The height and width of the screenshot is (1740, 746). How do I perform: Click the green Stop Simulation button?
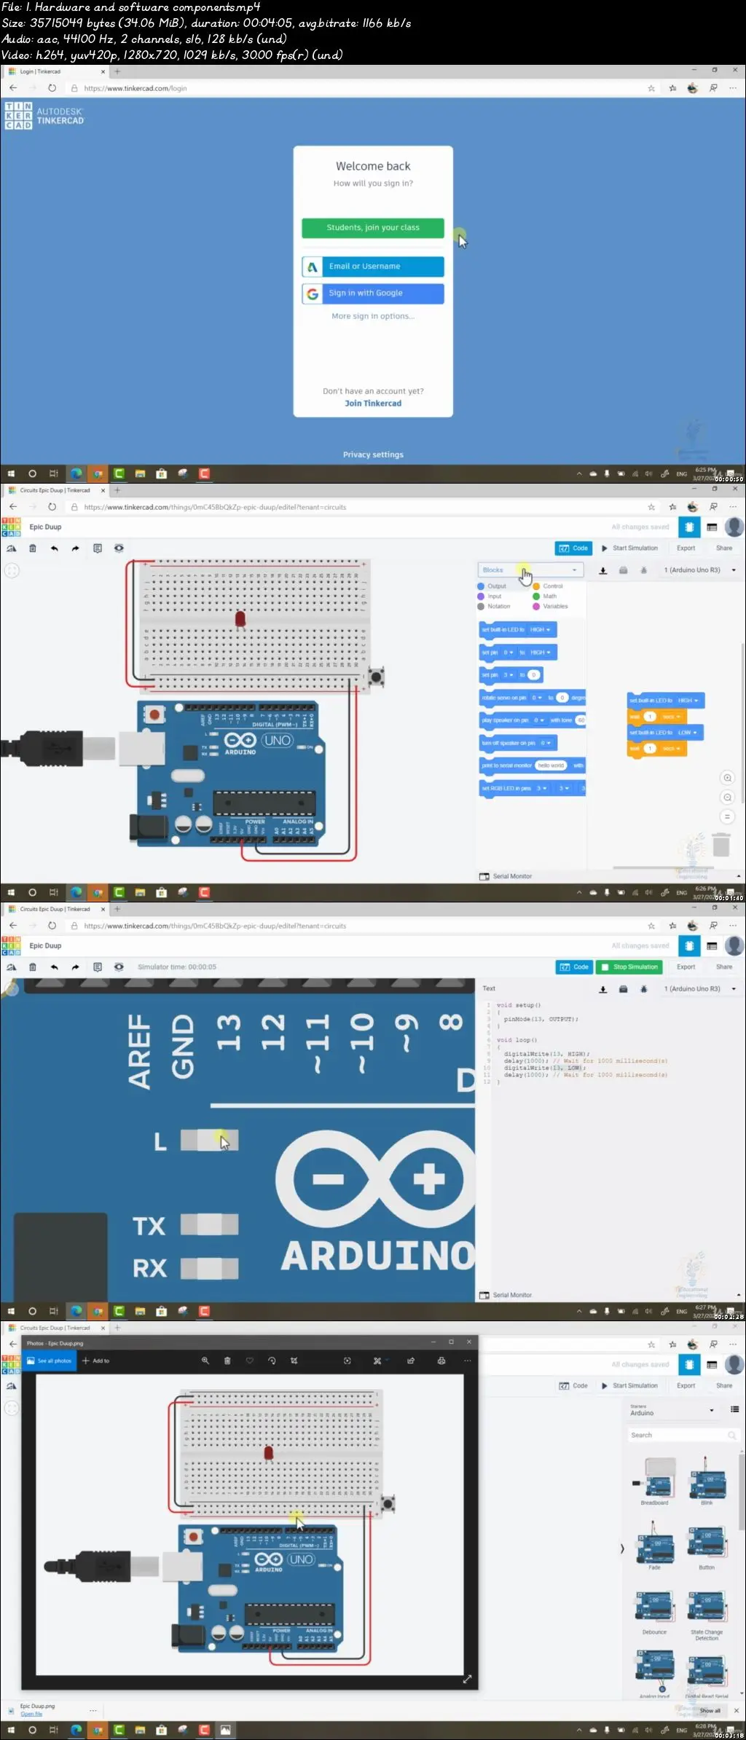click(629, 967)
